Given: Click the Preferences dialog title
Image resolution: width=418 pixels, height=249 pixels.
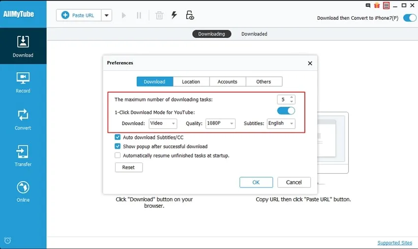Looking at the screenshot, I should pos(120,62).
